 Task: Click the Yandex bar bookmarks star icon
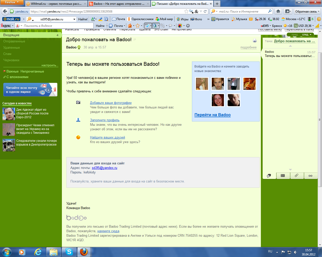[138, 26]
